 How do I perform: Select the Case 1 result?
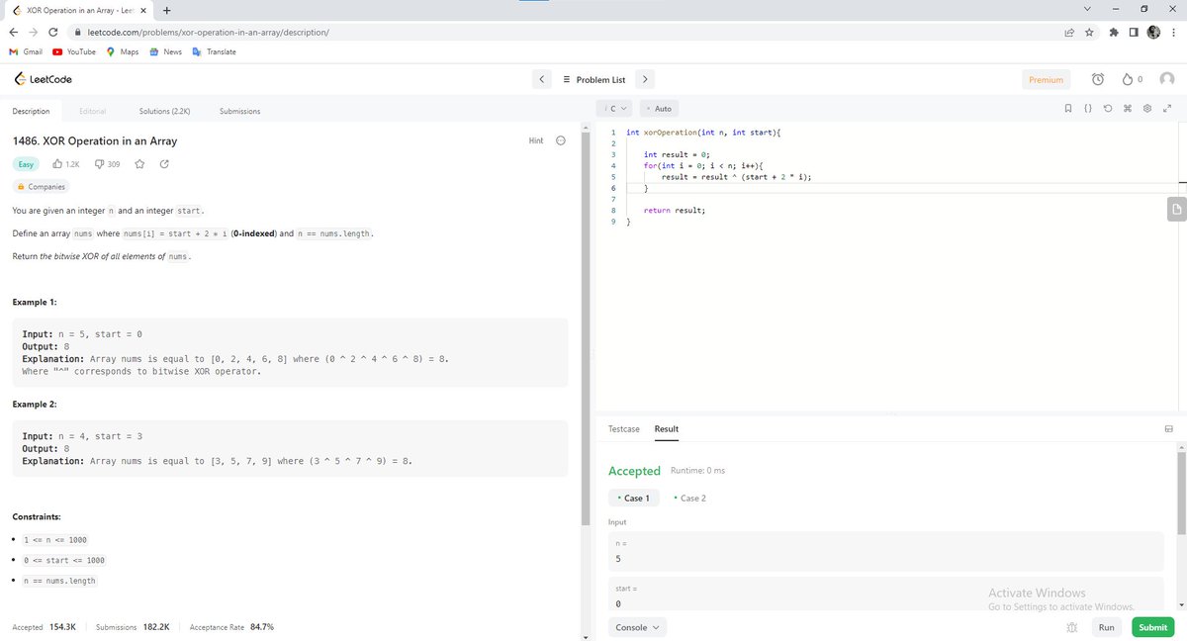[x=633, y=498]
